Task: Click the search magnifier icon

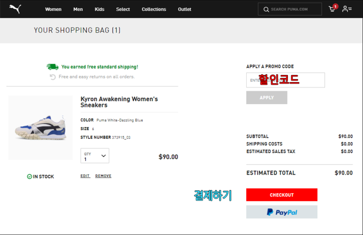Action: pyautogui.click(x=266, y=10)
